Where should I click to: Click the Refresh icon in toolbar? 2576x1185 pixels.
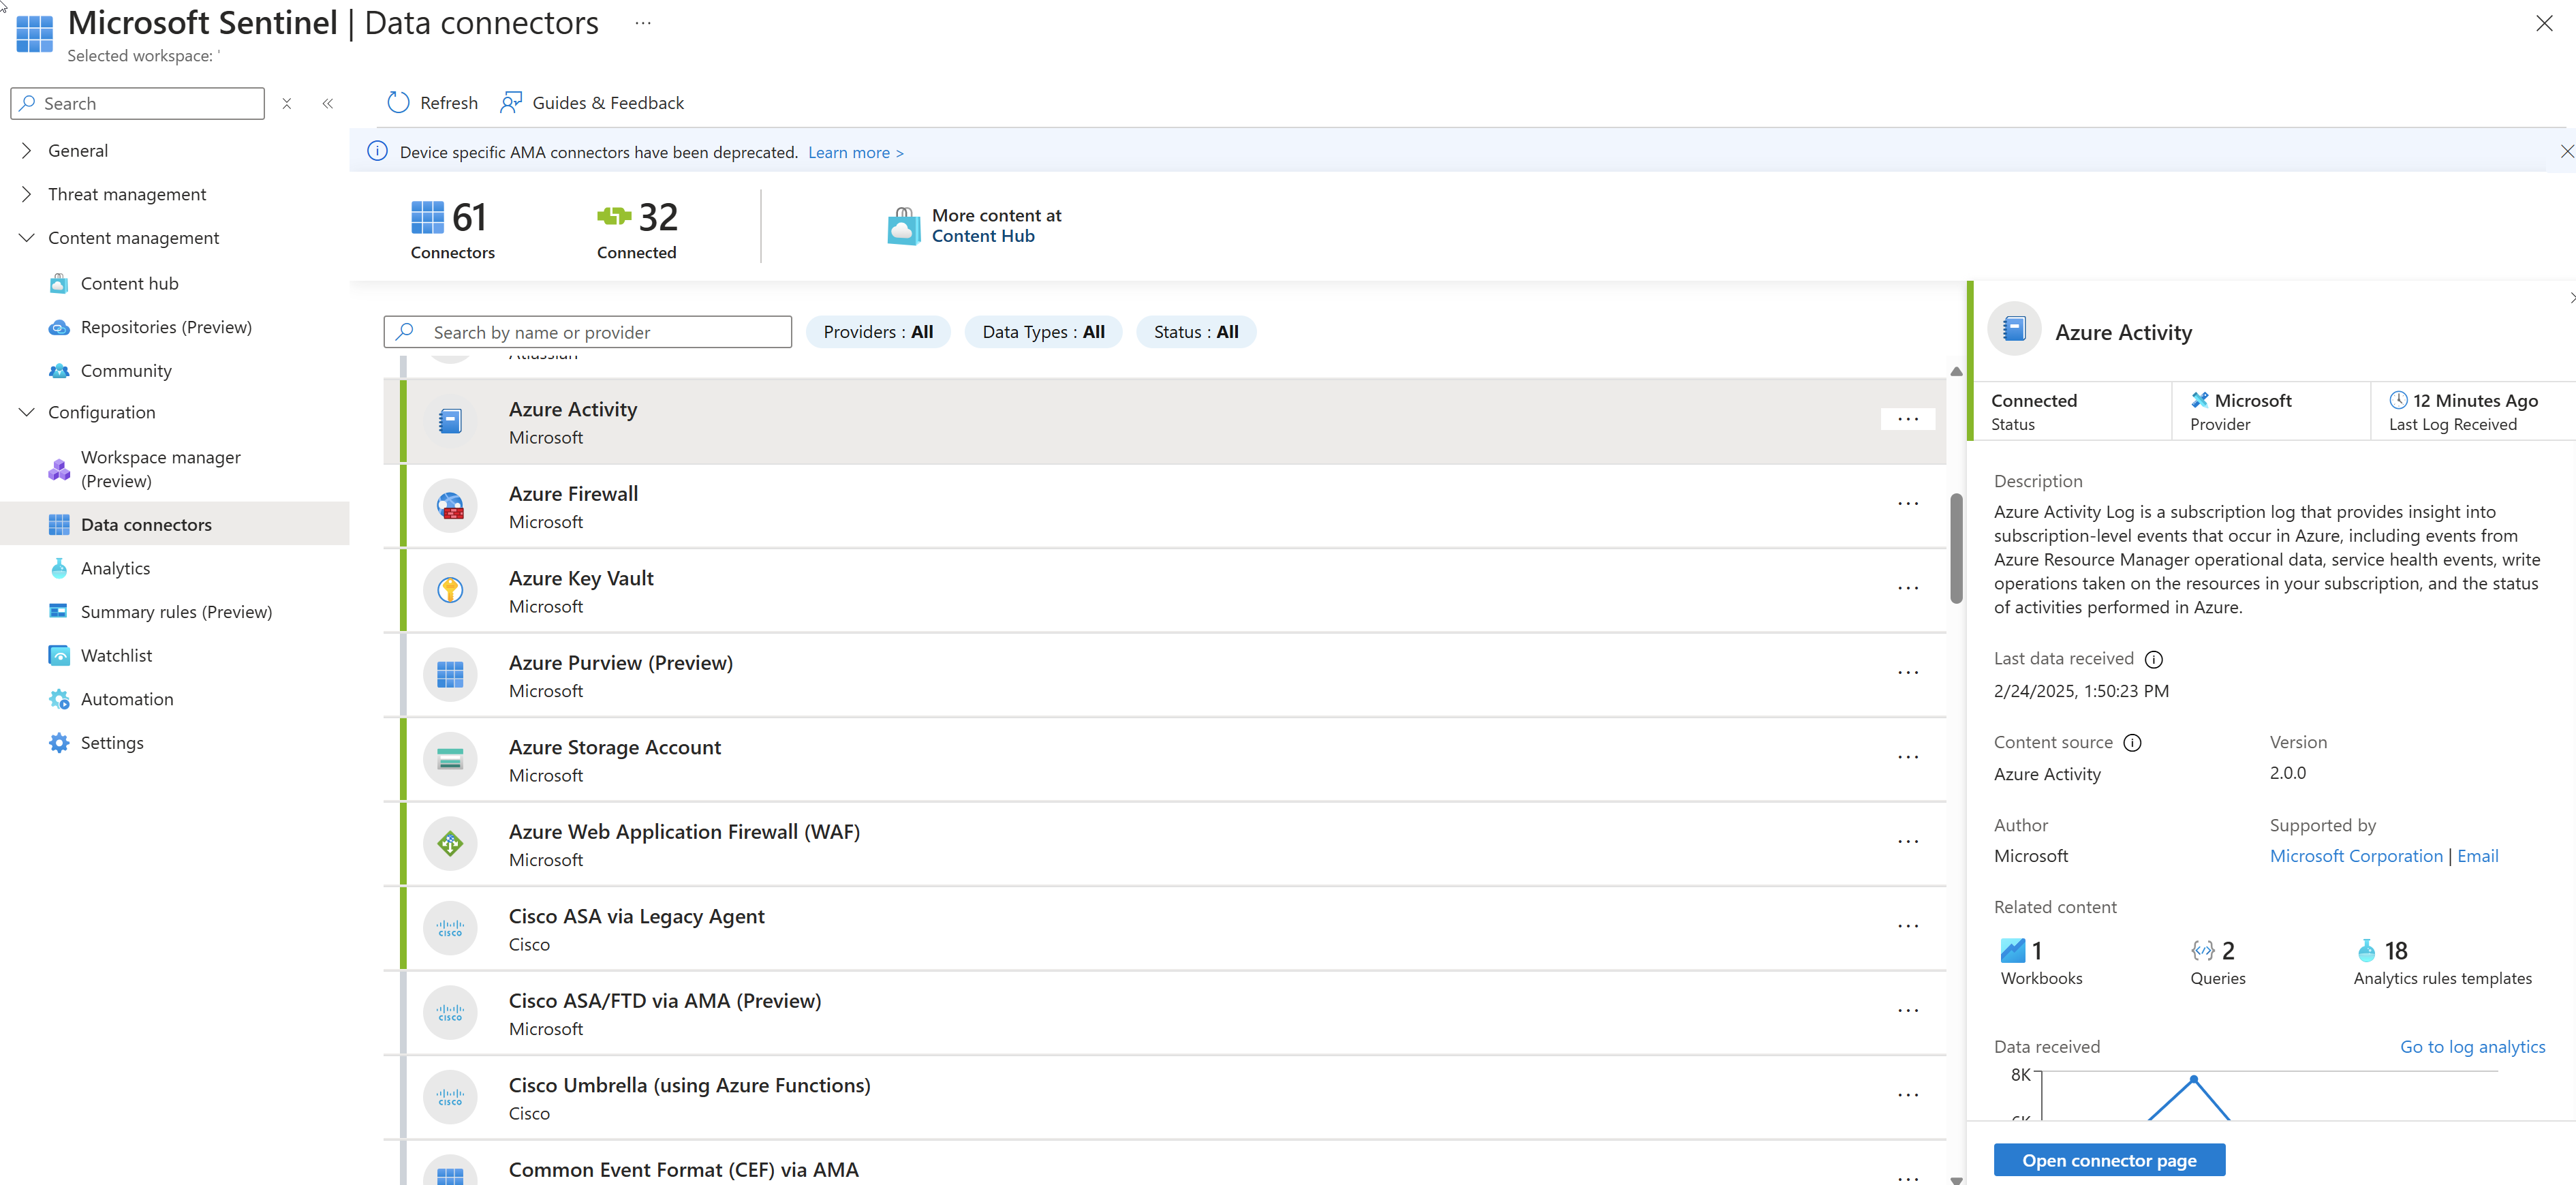coord(398,102)
